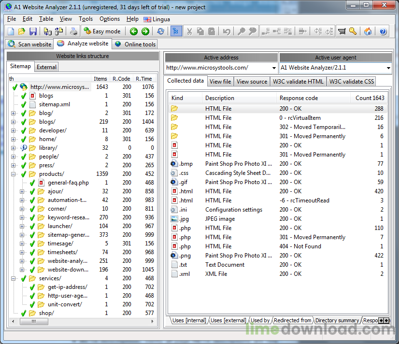Click library/ info status icon
This screenshot has width=399, height=344.
[x=24, y=148]
